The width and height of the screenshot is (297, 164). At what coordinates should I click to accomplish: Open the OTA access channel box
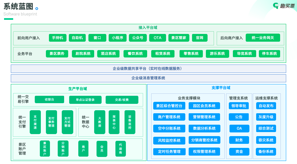coord(157,38)
